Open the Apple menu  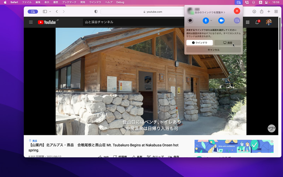pyautogui.click(x=5, y=2)
